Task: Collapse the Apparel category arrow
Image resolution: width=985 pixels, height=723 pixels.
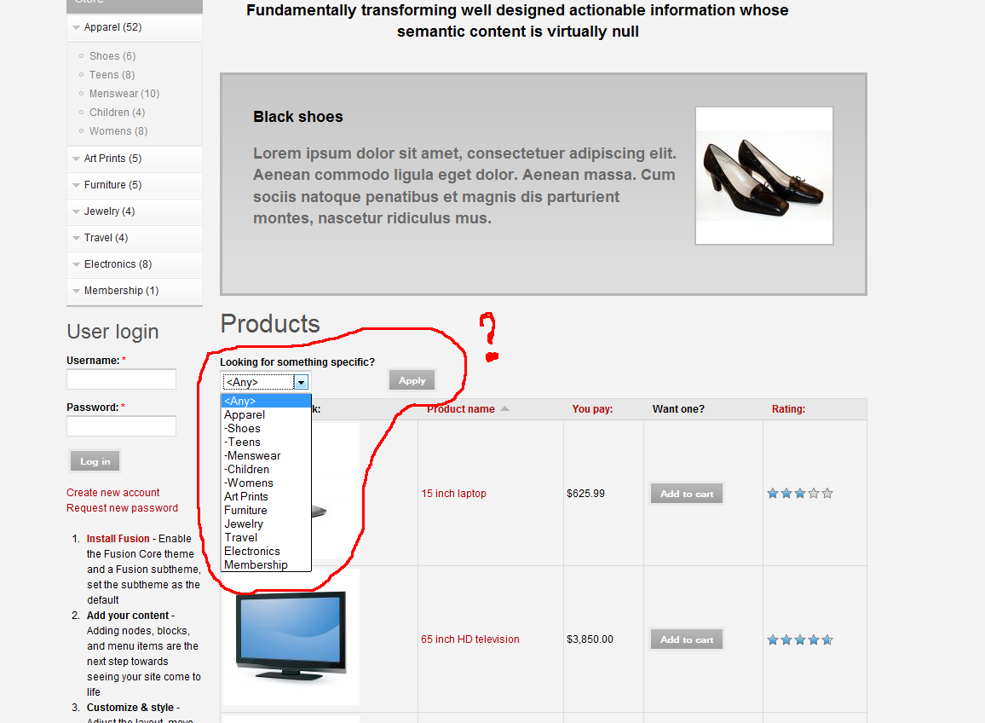Action: (77, 28)
